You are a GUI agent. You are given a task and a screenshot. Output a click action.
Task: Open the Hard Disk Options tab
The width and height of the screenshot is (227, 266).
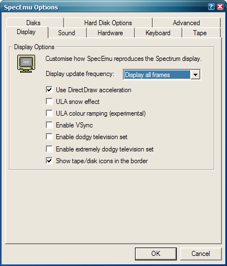[108, 23]
